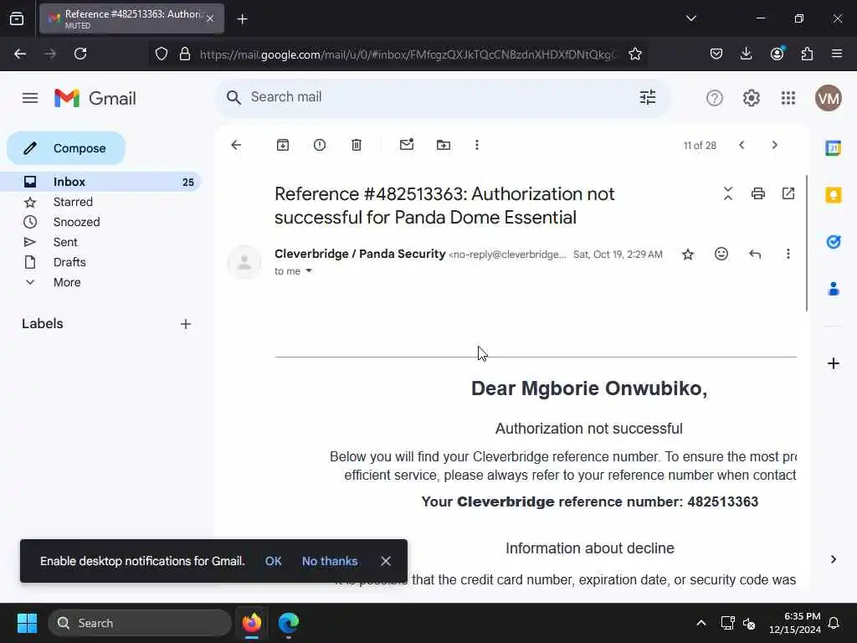Open Windows Start menu

point(27,623)
